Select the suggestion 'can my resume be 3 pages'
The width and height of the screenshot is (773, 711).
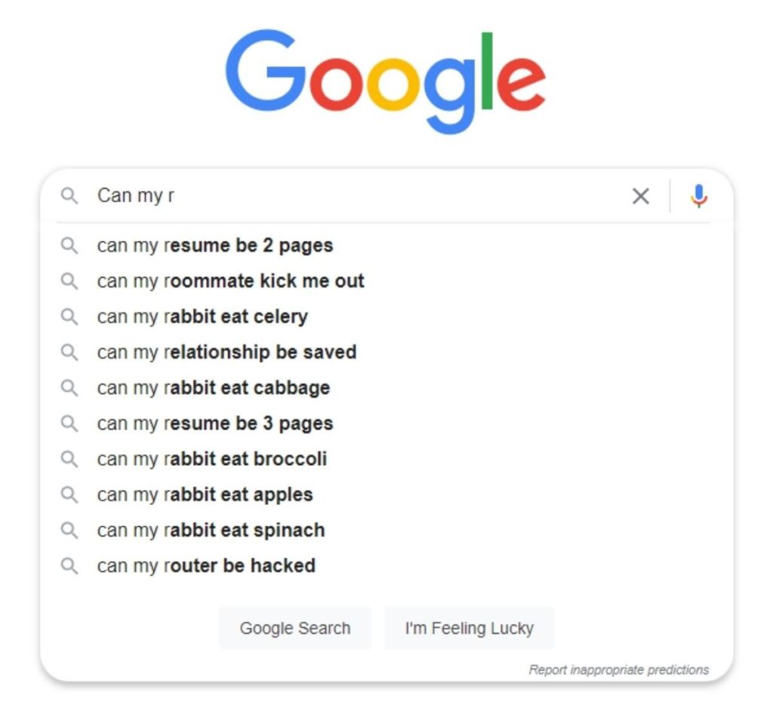pyautogui.click(x=214, y=423)
